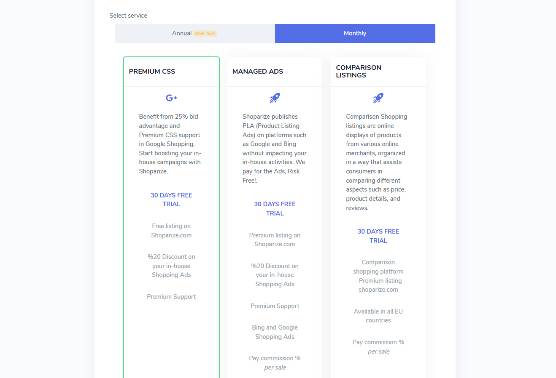Select the Premium CSS plan heading
Image resolution: width=556 pixels, height=378 pixels.
pyautogui.click(x=152, y=72)
